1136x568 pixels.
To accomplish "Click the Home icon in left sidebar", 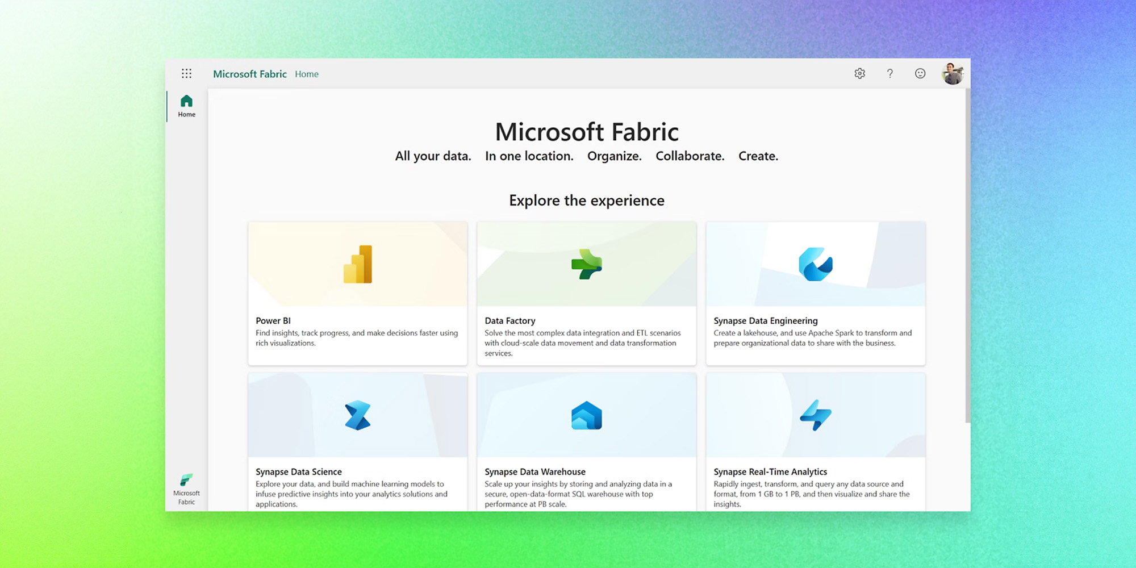I will pyautogui.click(x=186, y=101).
